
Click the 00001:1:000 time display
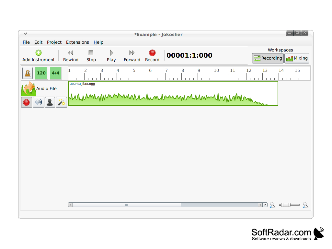click(x=189, y=55)
